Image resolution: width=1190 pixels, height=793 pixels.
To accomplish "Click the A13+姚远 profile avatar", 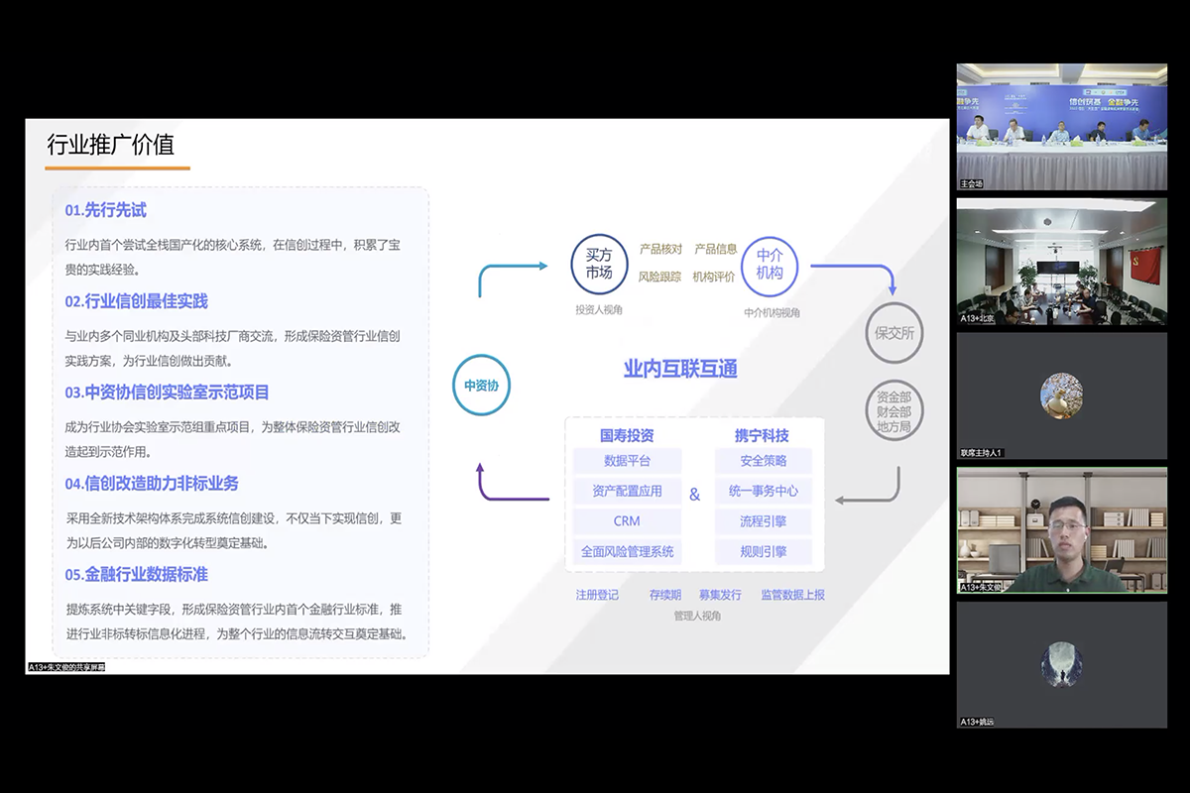I will click(1061, 664).
